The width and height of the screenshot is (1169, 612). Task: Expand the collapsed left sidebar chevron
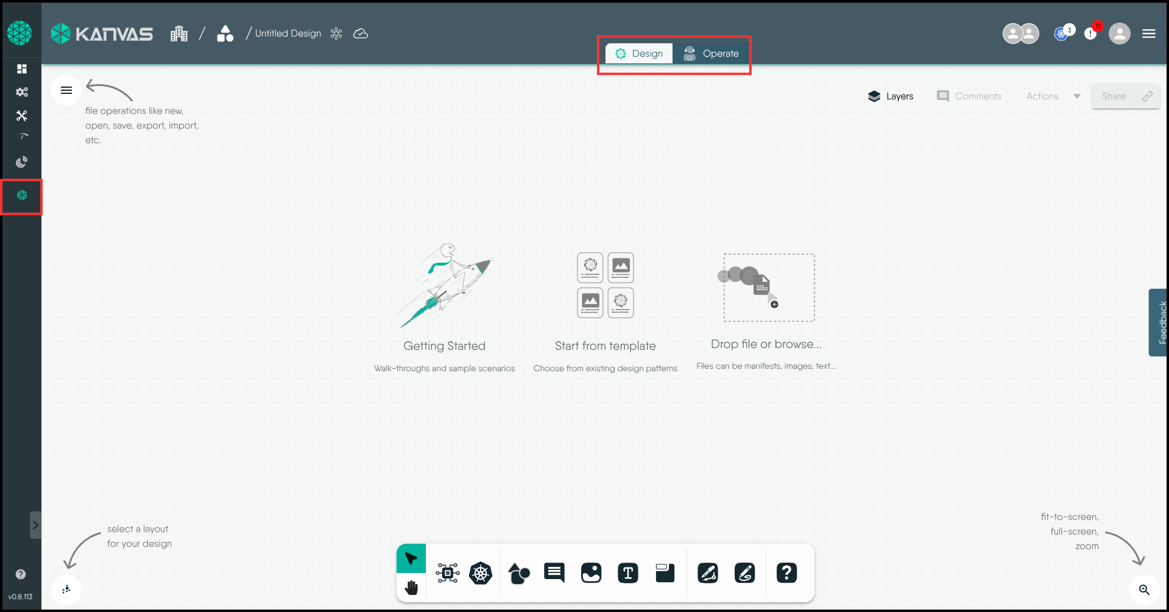coord(35,525)
